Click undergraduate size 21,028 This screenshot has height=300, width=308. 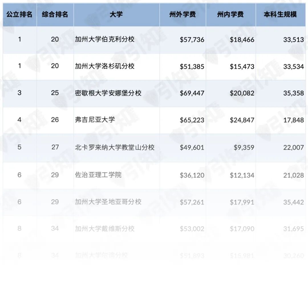pyautogui.click(x=293, y=175)
